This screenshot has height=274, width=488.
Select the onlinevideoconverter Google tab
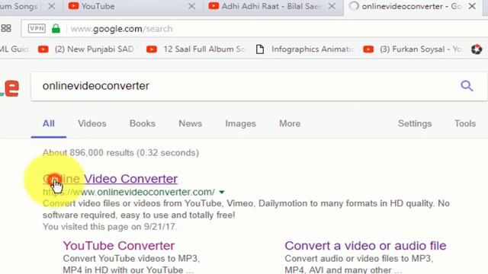tap(411, 6)
